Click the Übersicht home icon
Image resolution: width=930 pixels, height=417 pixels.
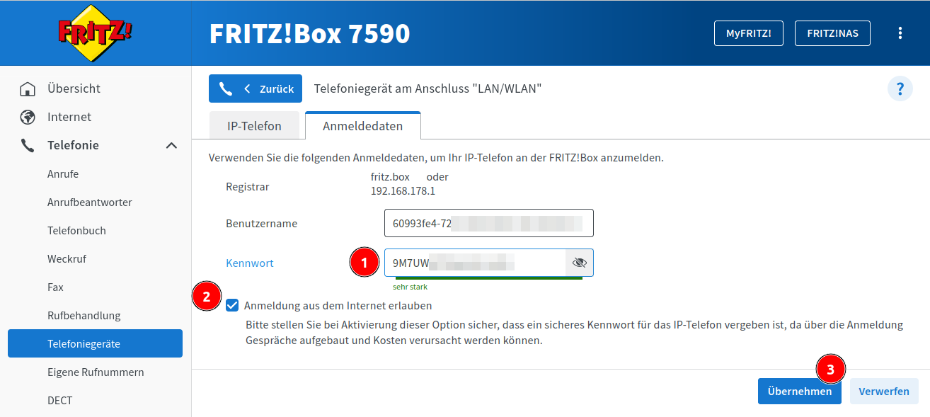point(28,89)
